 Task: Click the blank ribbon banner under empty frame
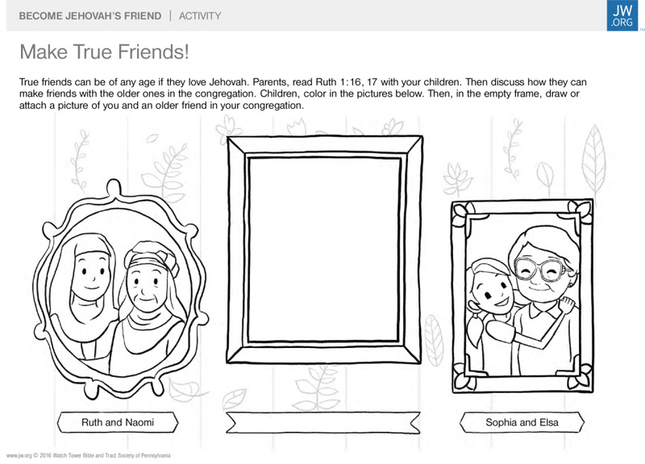pyautogui.click(x=323, y=422)
